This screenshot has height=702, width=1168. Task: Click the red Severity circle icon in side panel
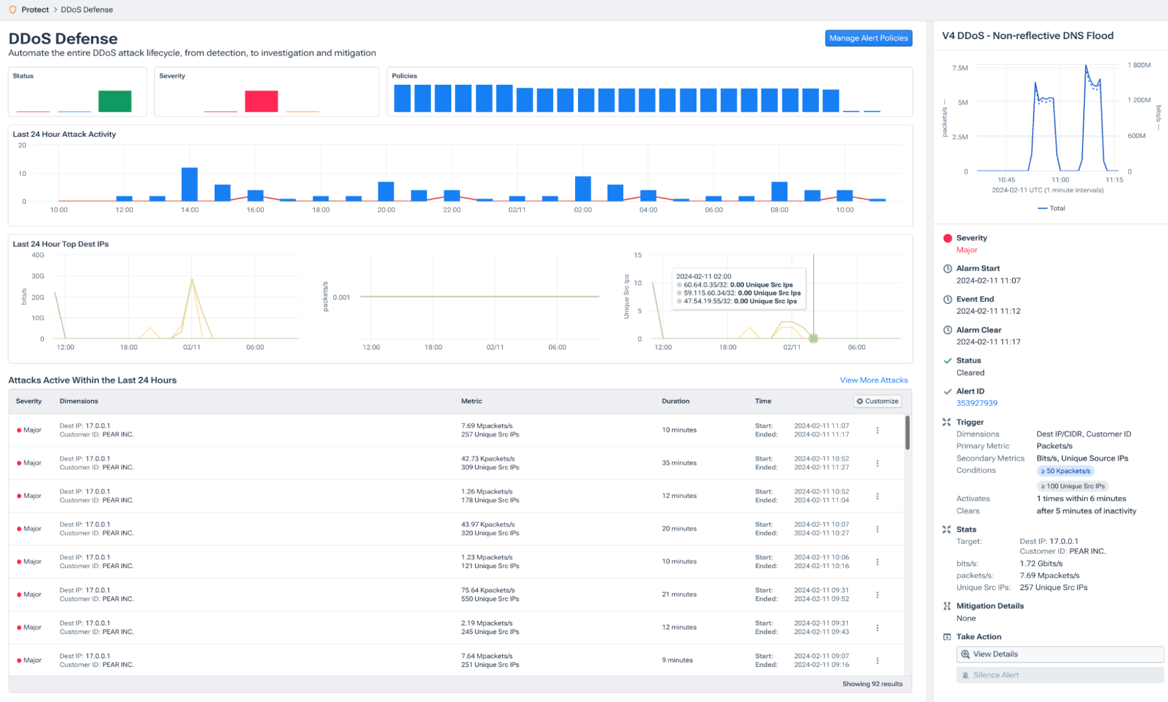pyautogui.click(x=947, y=238)
